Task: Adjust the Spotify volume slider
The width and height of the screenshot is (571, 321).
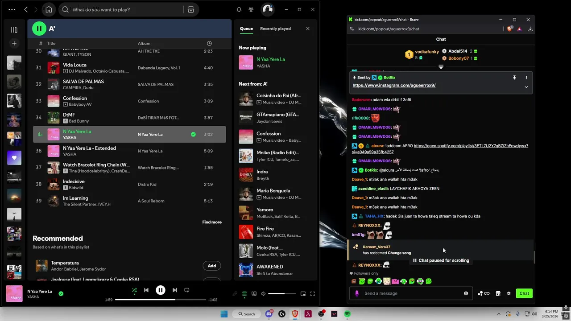Action: pyautogui.click(x=282, y=294)
